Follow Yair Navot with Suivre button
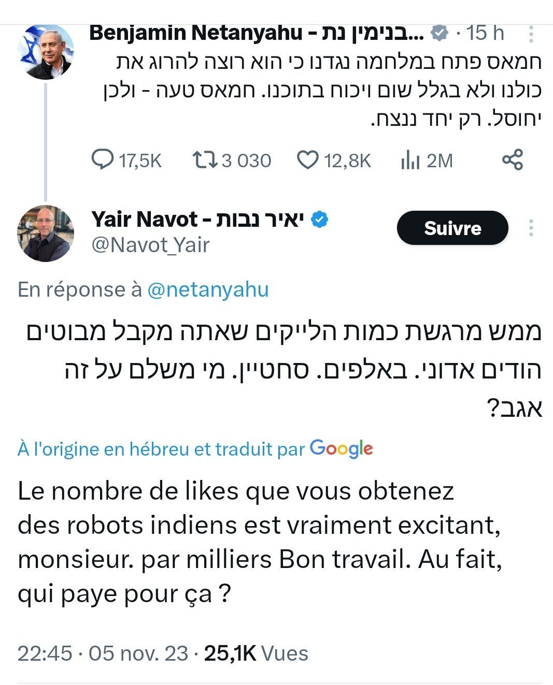553x685 pixels. coord(452,228)
